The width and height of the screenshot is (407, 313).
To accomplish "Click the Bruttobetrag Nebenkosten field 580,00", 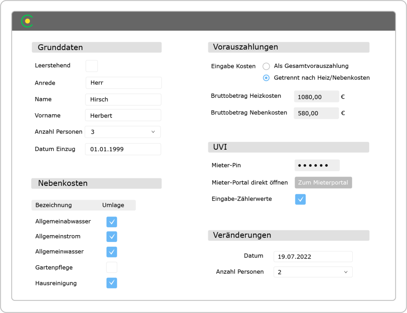I will point(316,113).
